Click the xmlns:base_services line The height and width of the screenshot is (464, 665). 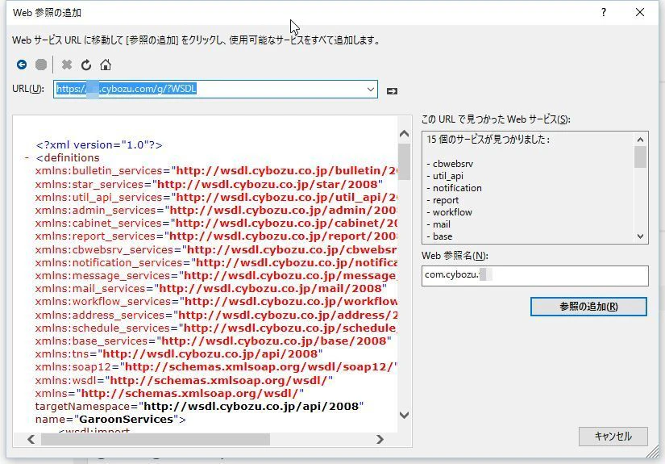(x=214, y=341)
